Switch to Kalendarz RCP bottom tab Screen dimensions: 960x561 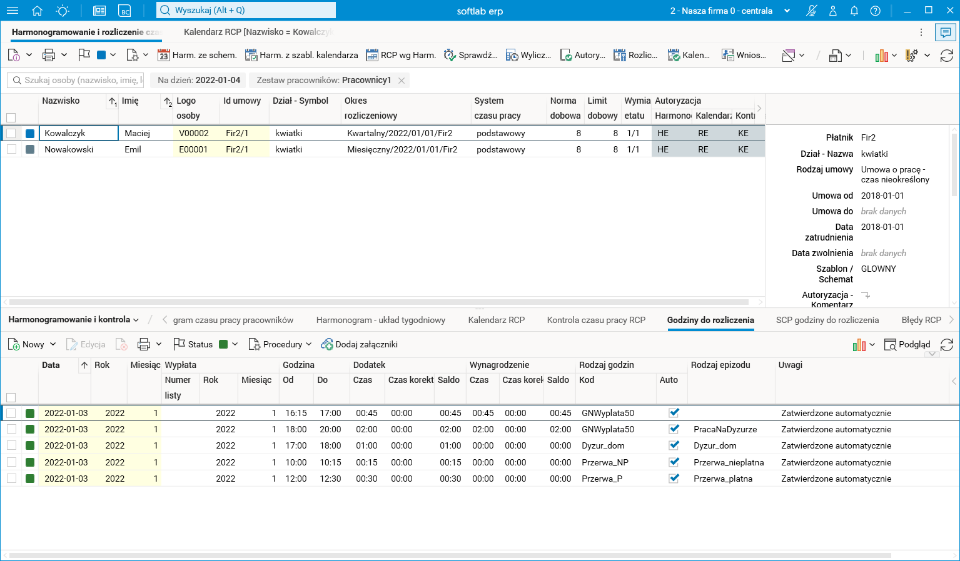(496, 320)
